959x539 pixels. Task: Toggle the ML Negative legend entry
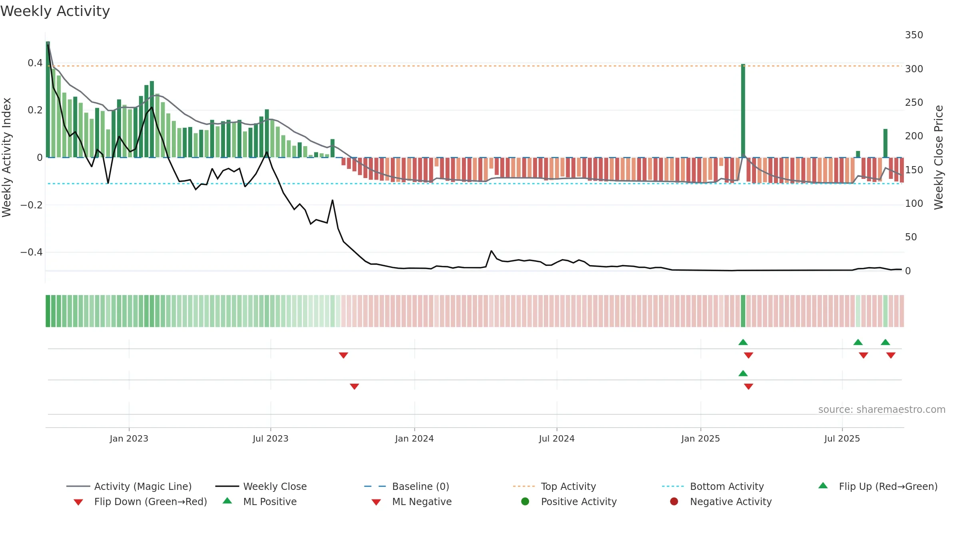coord(411,501)
